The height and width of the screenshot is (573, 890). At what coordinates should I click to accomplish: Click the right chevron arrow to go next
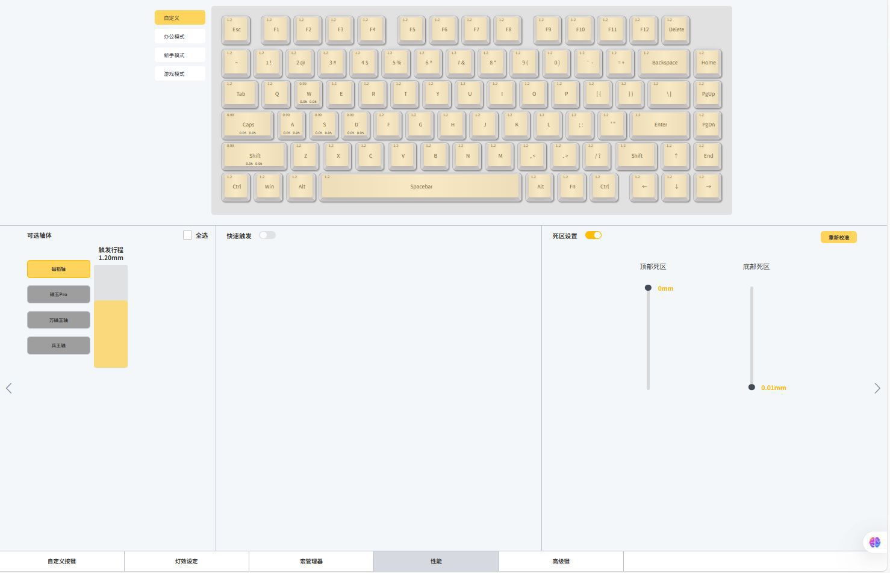(877, 388)
